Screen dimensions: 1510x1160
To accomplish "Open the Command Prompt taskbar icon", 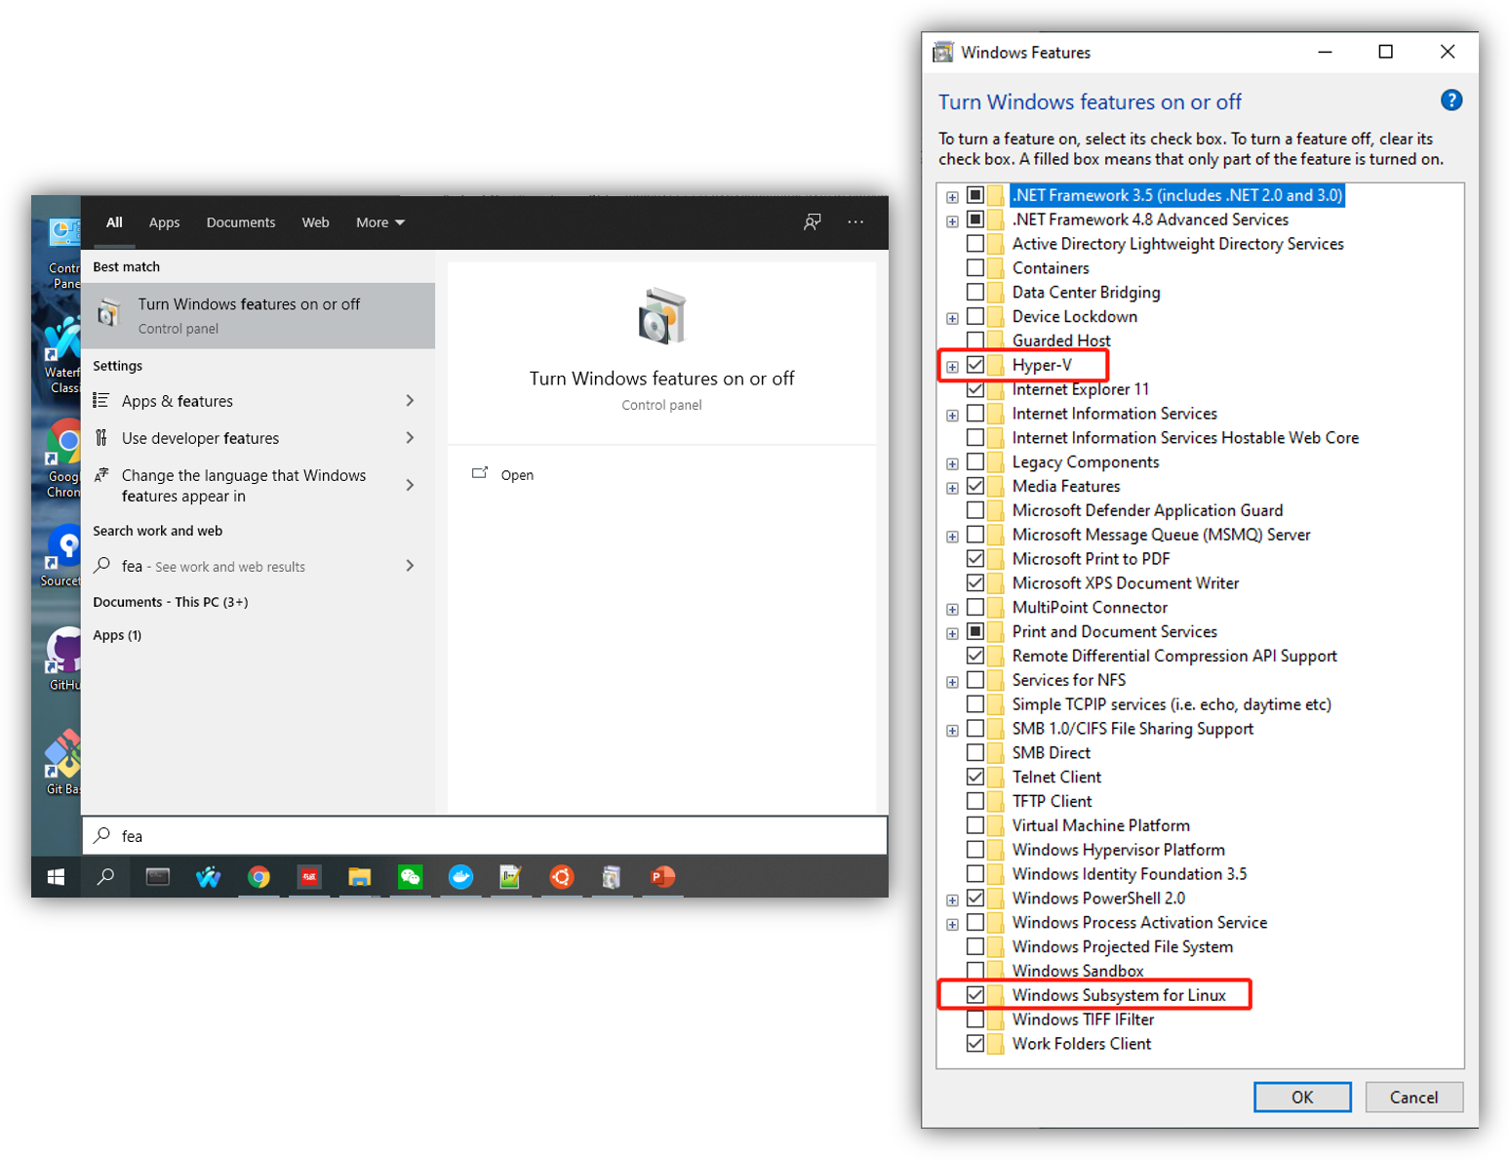I will click(x=157, y=877).
